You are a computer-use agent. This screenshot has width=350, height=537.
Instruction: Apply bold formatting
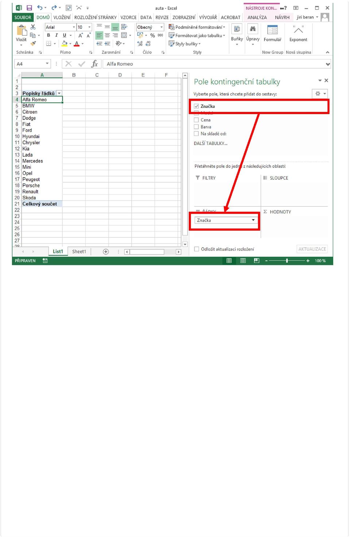point(48,35)
